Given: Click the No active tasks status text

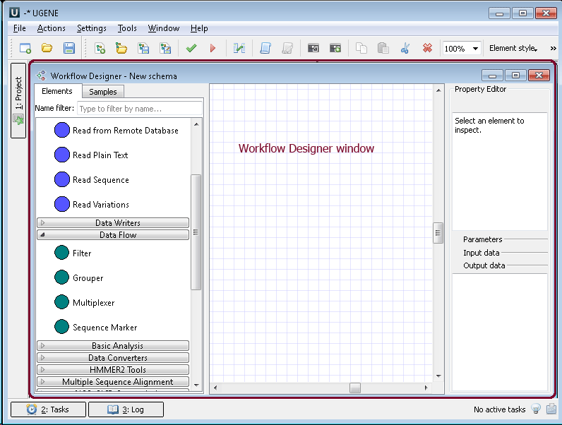Looking at the screenshot, I should (x=499, y=409).
